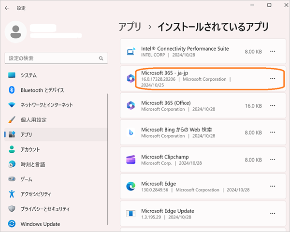Click Edge version 130.0.2849.56 text
The height and width of the screenshot is (232, 290).
click(x=155, y=190)
